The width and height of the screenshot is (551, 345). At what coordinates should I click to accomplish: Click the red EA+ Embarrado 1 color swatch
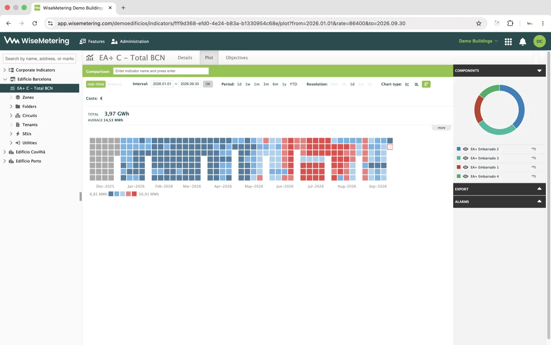point(459,167)
